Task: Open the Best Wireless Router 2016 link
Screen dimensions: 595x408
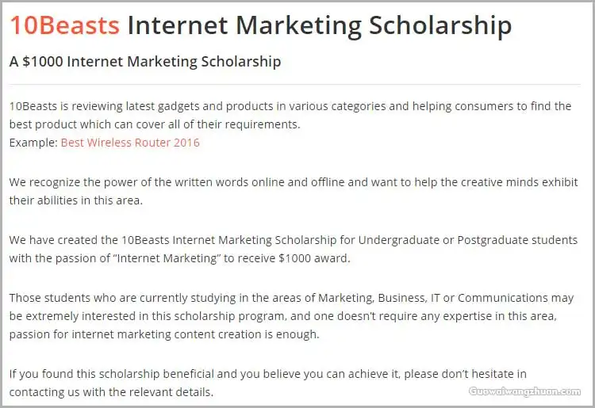Action: pos(130,143)
